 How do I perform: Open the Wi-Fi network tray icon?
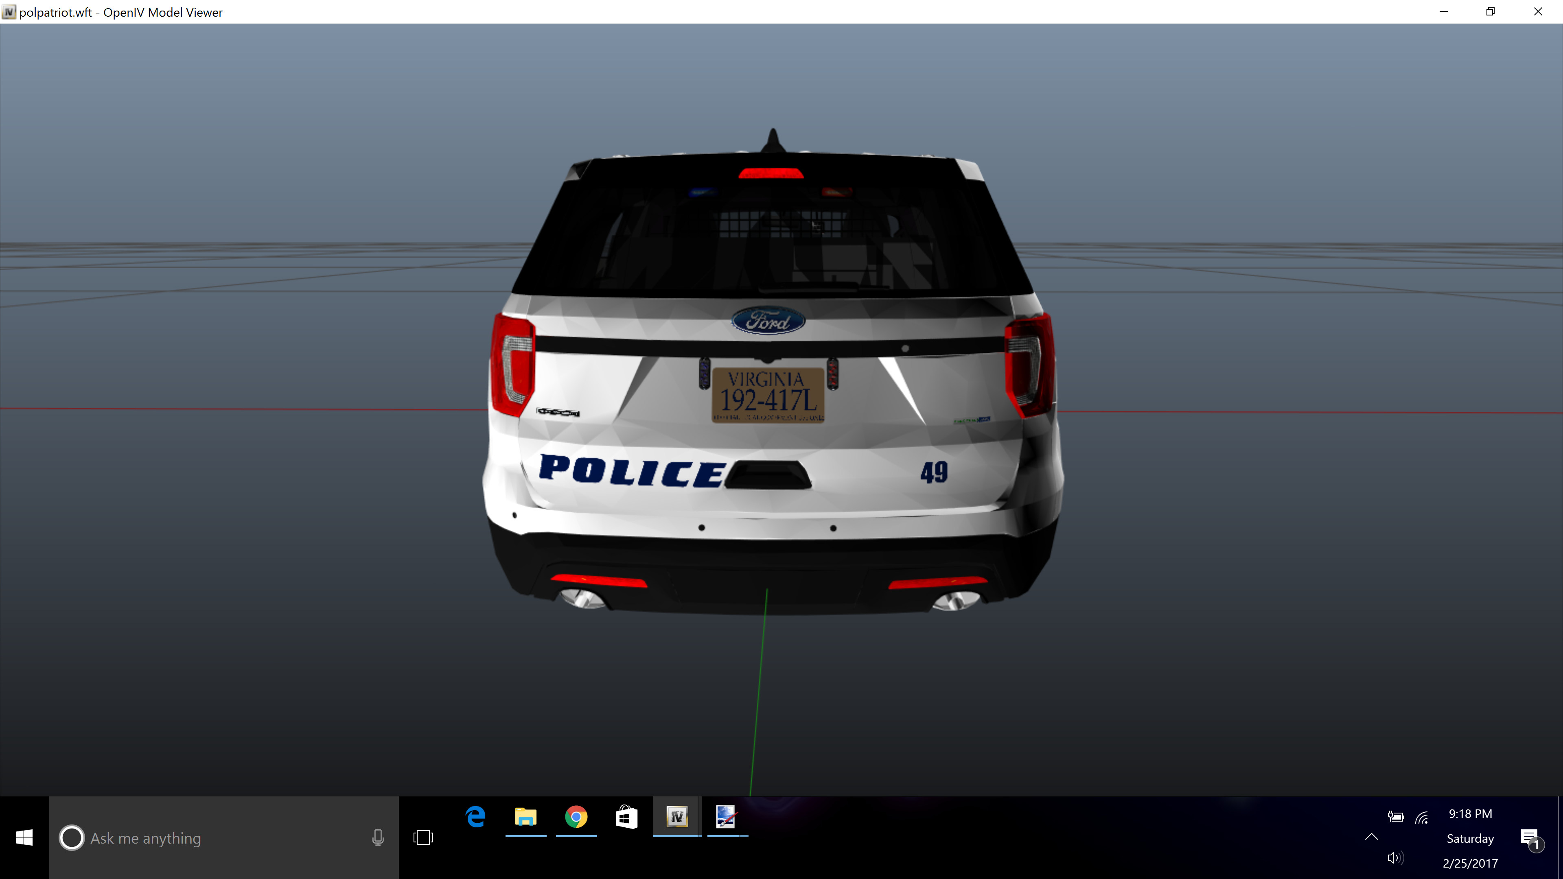click(1422, 817)
